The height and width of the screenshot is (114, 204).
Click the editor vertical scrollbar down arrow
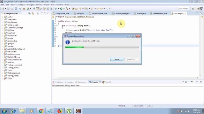[200, 75]
